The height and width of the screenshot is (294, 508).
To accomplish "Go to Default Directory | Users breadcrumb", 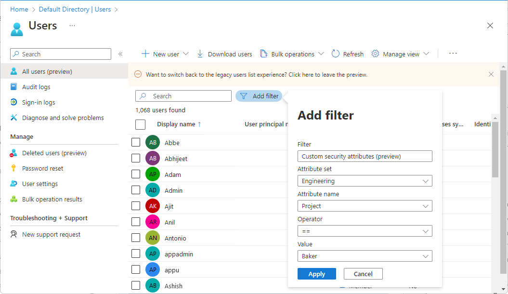I will (75, 10).
